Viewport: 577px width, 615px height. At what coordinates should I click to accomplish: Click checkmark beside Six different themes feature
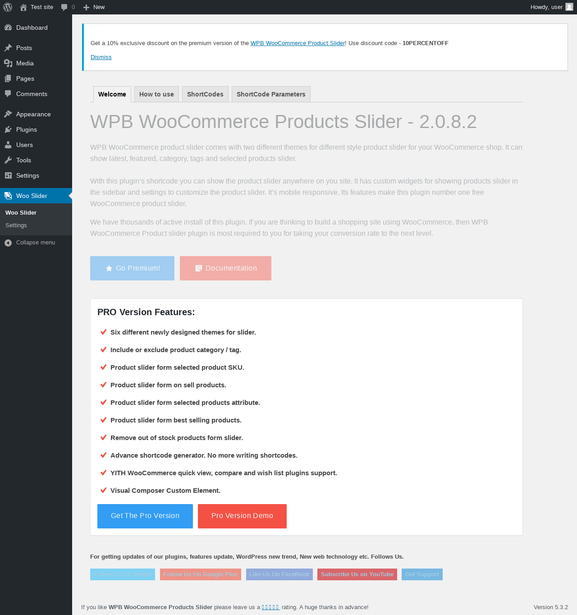point(103,332)
